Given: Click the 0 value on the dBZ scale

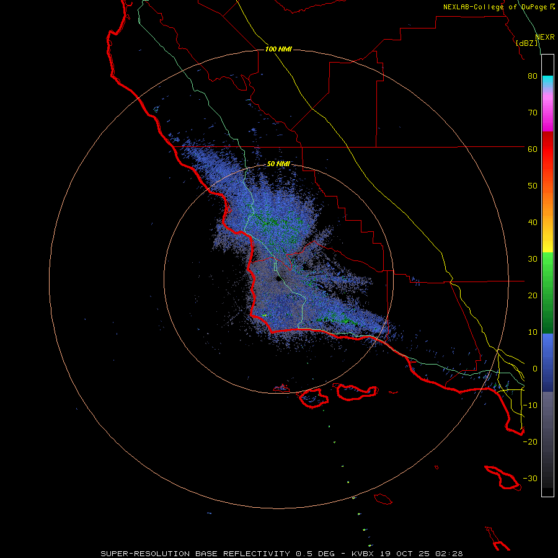Looking at the screenshot, I should 535,369.
